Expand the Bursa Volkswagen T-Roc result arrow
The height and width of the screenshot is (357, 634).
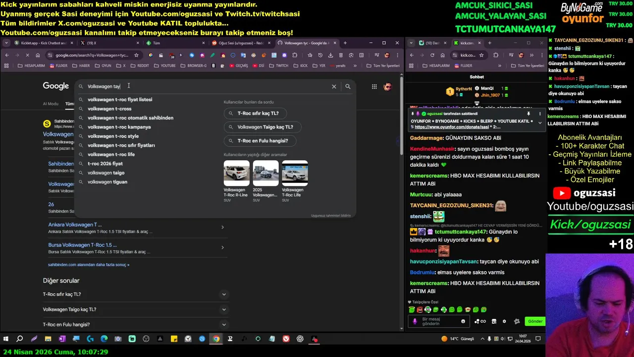click(222, 247)
